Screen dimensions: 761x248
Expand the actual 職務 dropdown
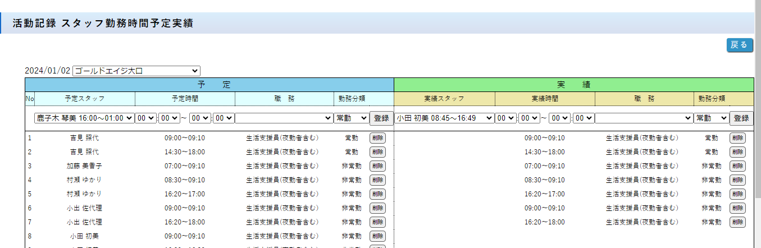click(x=644, y=118)
